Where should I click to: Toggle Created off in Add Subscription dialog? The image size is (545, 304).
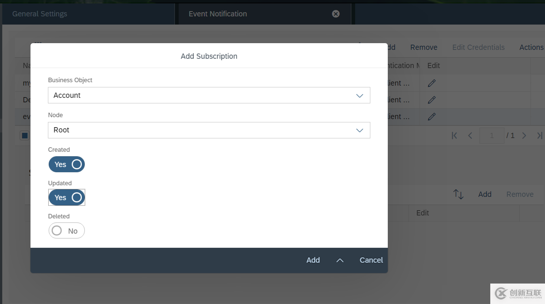point(67,164)
